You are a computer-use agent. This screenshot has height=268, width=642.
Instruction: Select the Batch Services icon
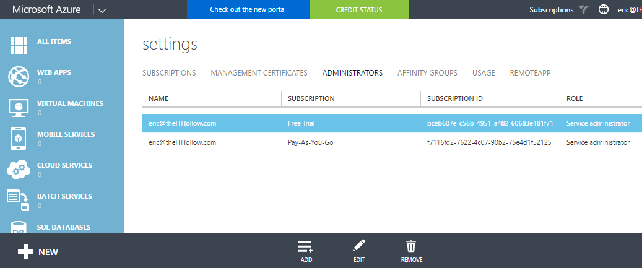click(19, 199)
